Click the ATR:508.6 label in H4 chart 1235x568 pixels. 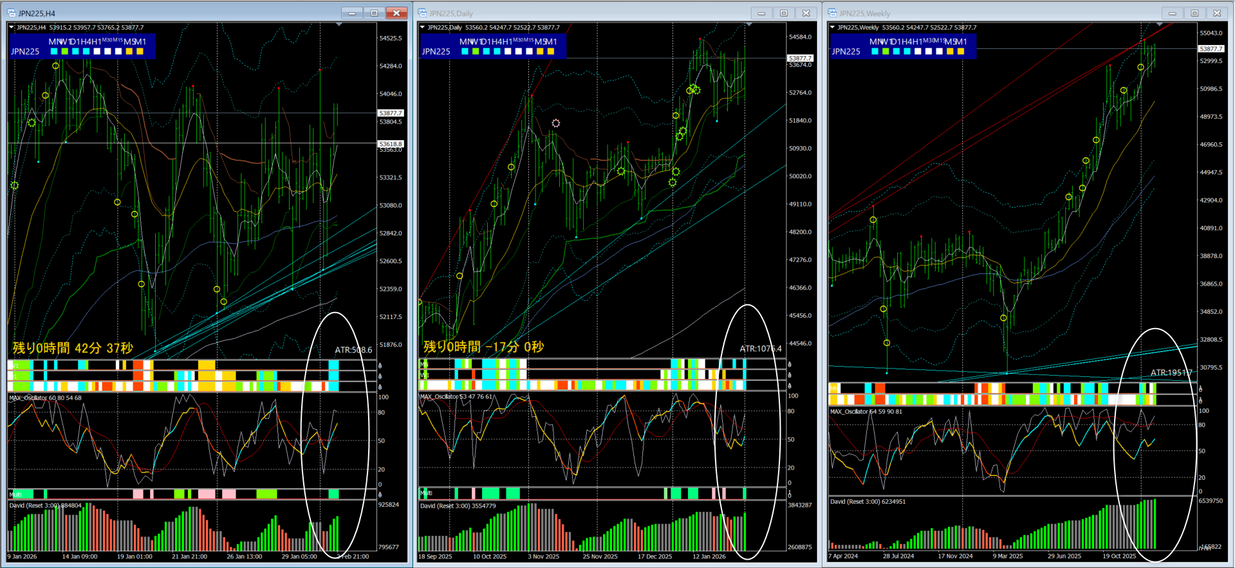tap(353, 350)
